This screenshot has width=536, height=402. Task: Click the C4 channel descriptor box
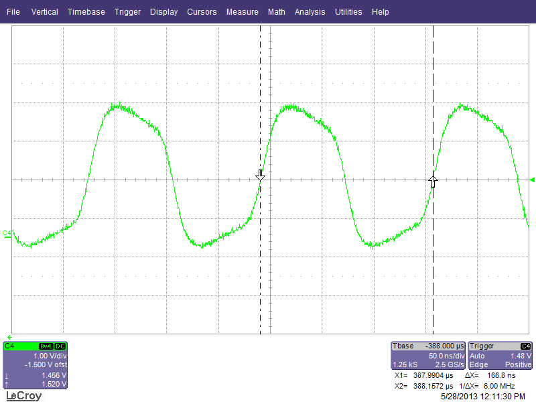36,365
